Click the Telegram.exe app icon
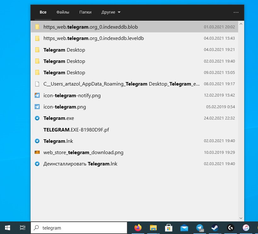This screenshot has height=234, width=258. tap(37, 118)
